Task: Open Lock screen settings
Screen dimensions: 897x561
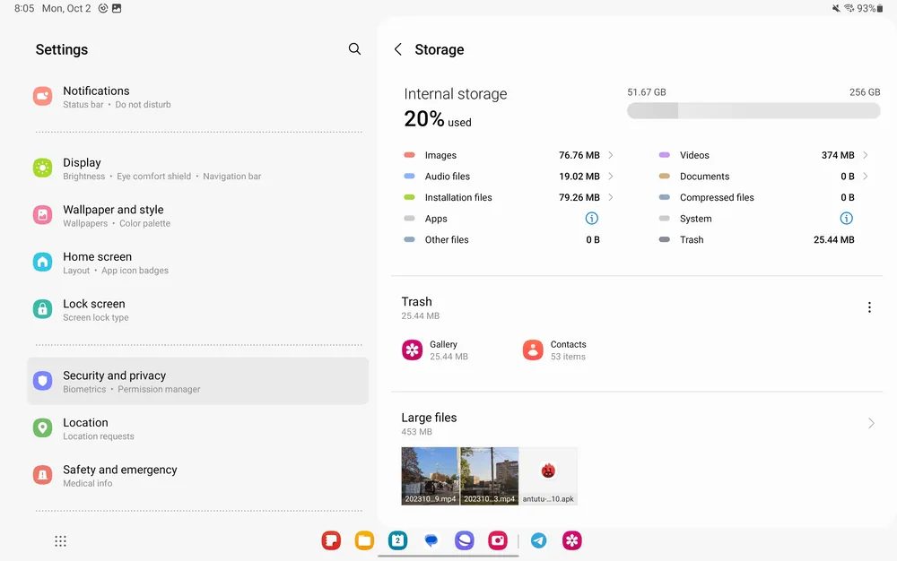Action: (x=197, y=310)
